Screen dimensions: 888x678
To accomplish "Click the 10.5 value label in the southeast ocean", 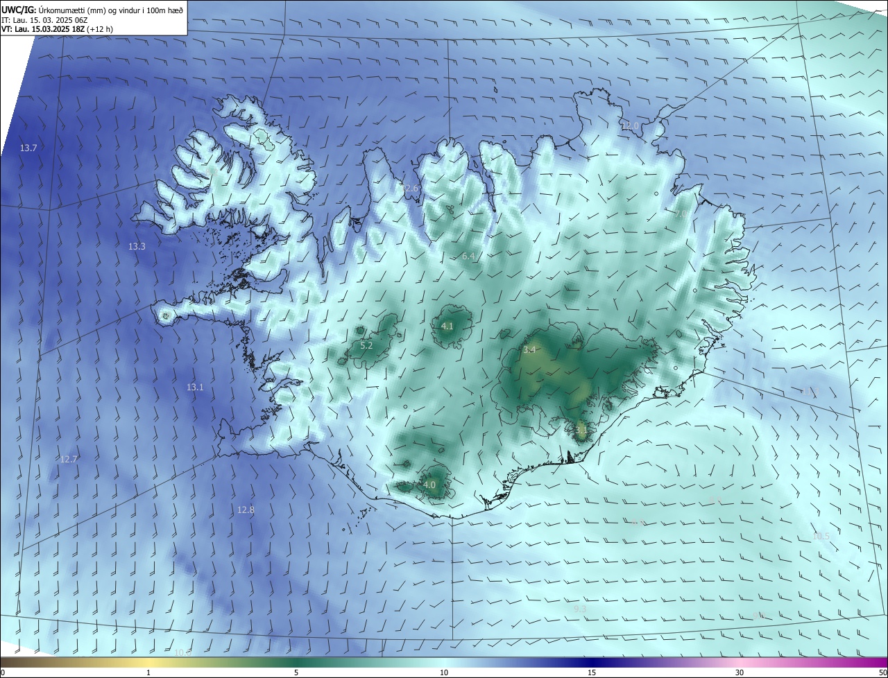I will [821, 537].
